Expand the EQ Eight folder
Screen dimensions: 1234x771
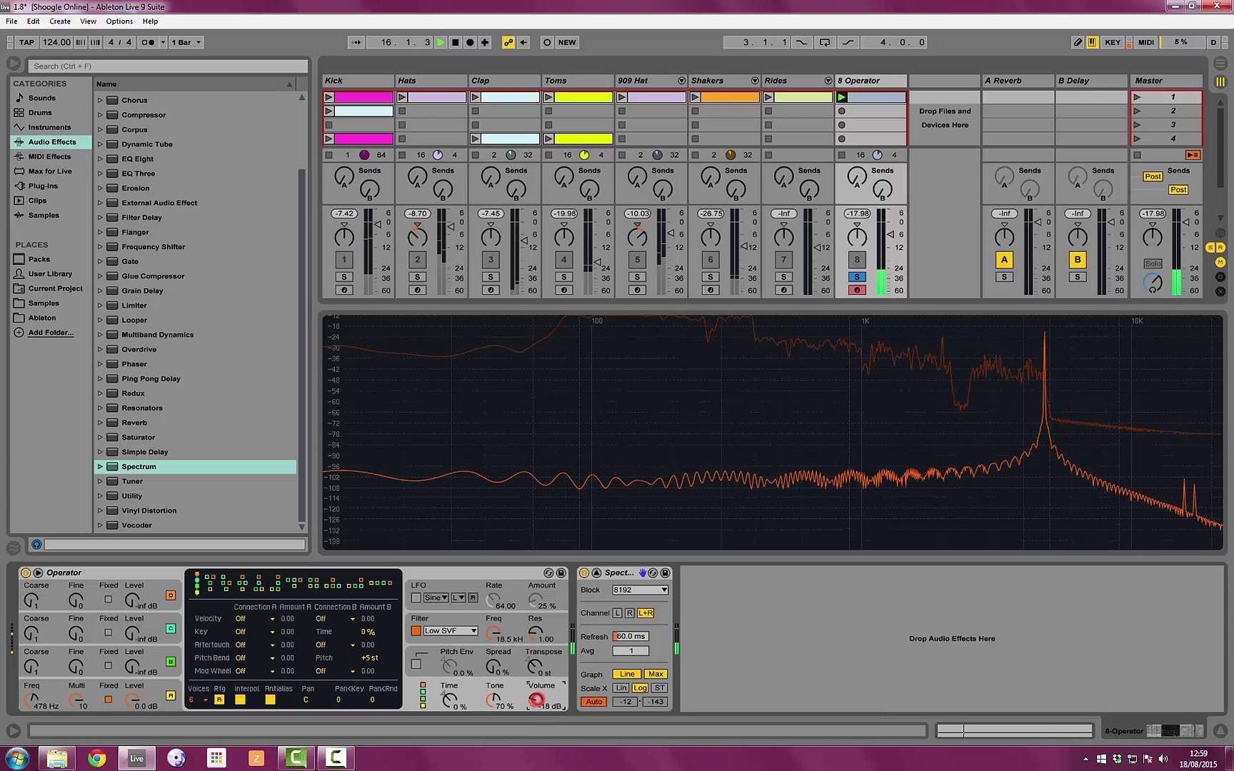[100, 159]
